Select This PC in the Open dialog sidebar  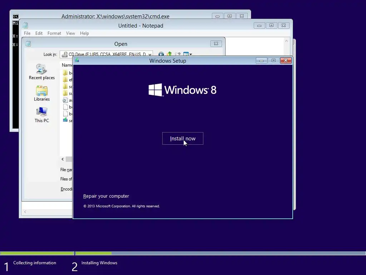pos(42,115)
